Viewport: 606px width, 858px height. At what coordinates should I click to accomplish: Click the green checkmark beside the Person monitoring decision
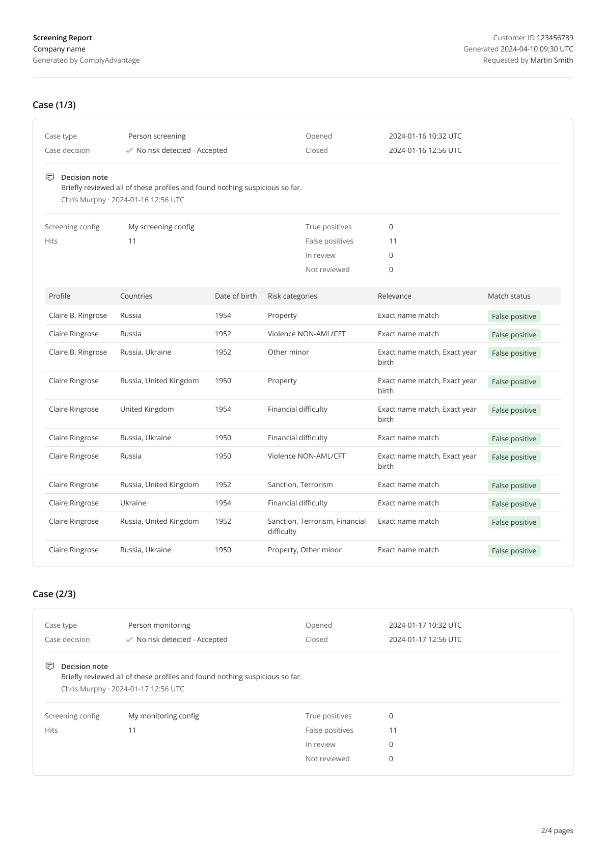pos(129,640)
